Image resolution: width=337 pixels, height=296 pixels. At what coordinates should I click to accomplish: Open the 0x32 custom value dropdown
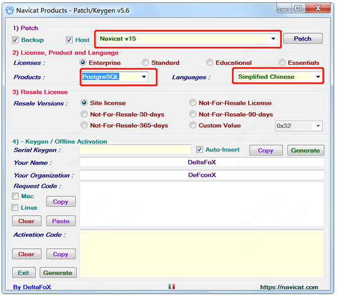pyautogui.click(x=299, y=125)
